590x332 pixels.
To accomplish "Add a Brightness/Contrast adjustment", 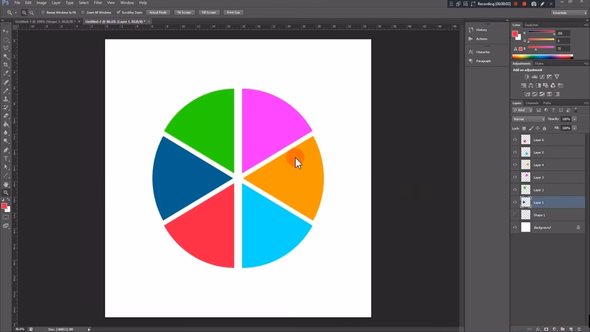I will 527,77.
